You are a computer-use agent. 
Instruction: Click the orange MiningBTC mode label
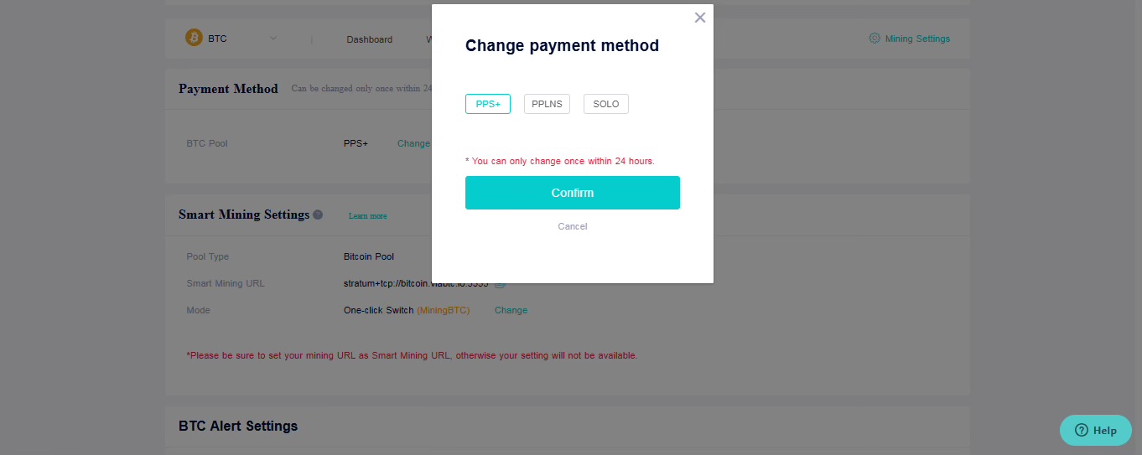point(443,310)
